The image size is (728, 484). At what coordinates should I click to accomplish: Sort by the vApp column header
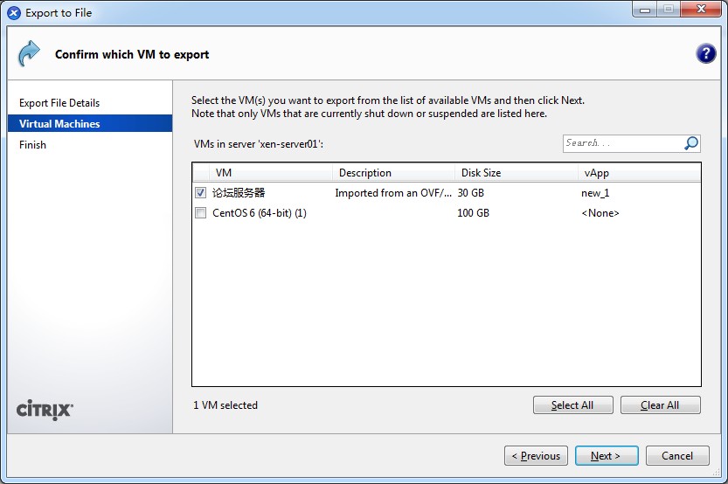(x=640, y=173)
